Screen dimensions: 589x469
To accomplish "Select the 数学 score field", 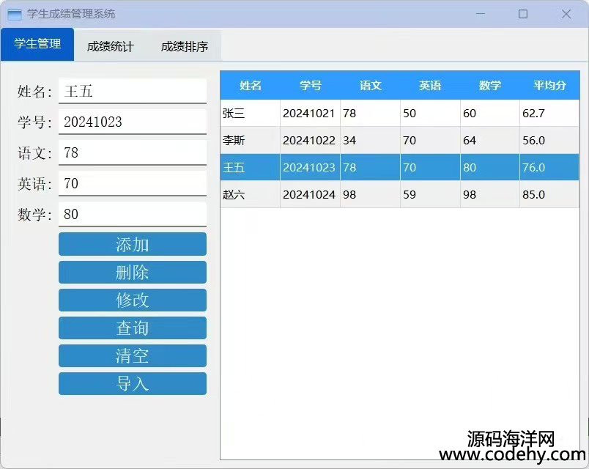I will [x=132, y=214].
